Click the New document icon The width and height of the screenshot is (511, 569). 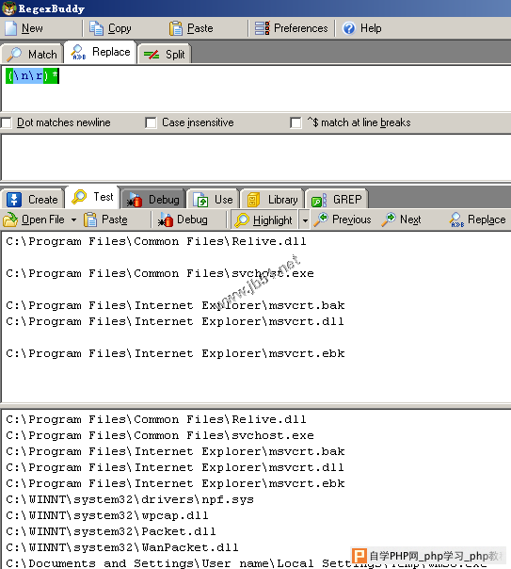tap(11, 28)
